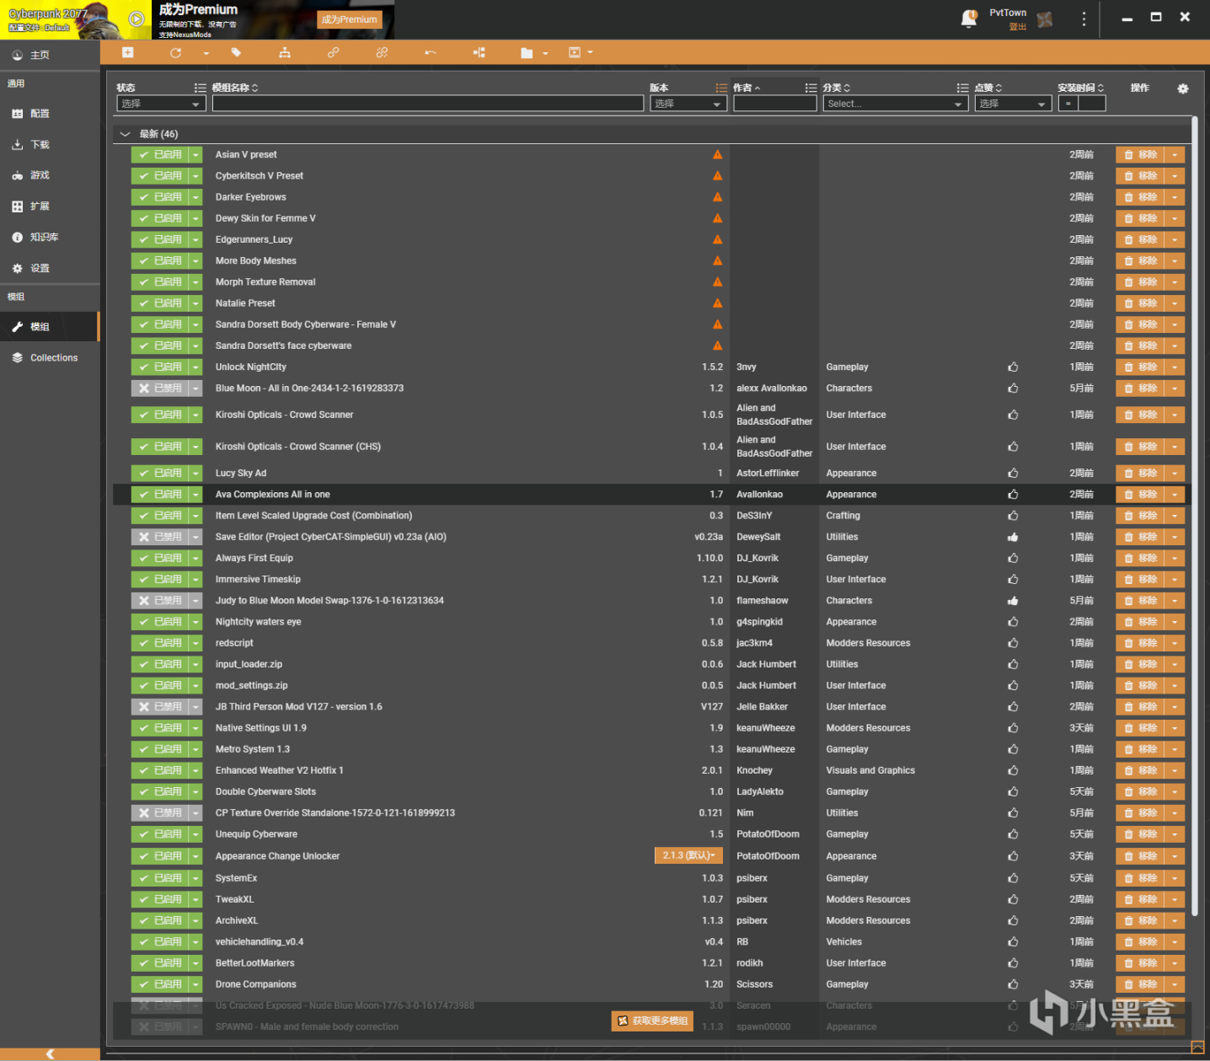Open the 状态 filter dropdown
The image size is (1210, 1061).
[161, 104]
